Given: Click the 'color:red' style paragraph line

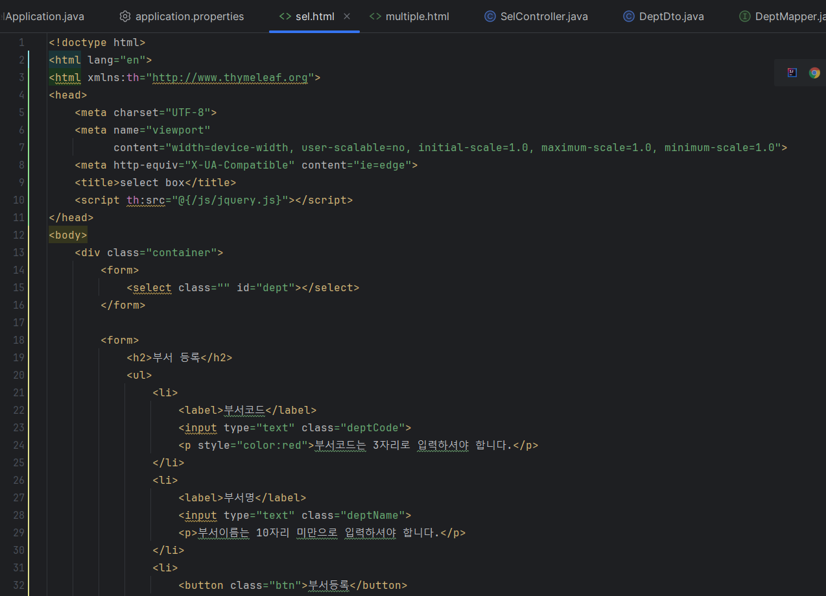Looking at the screenshot, I should pos(359,446).
